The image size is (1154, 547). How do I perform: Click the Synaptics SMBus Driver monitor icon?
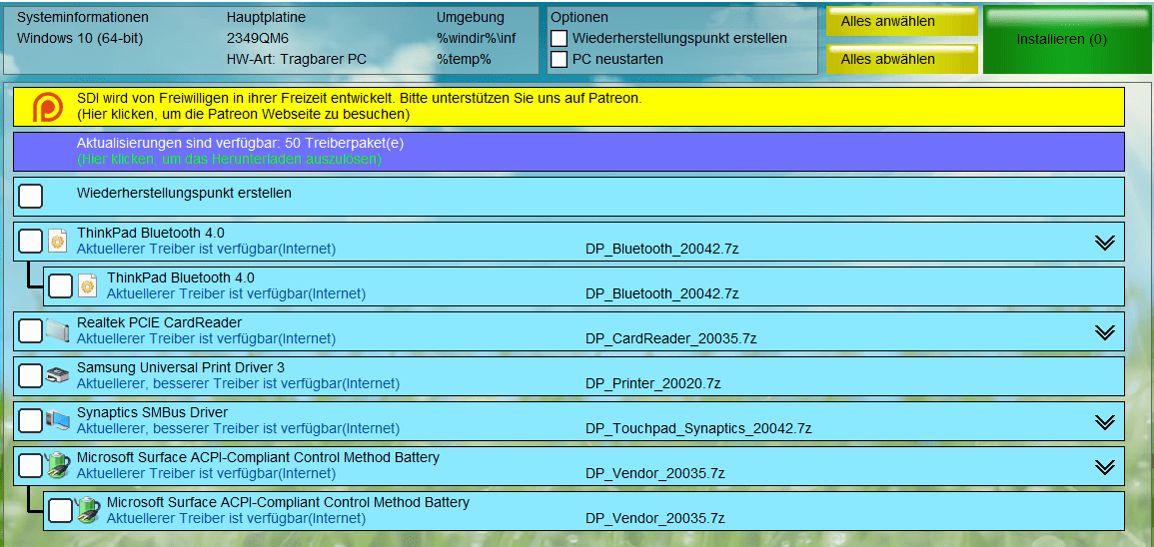point(57,420)
